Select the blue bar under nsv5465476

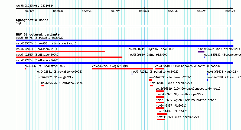click(125, 40)
